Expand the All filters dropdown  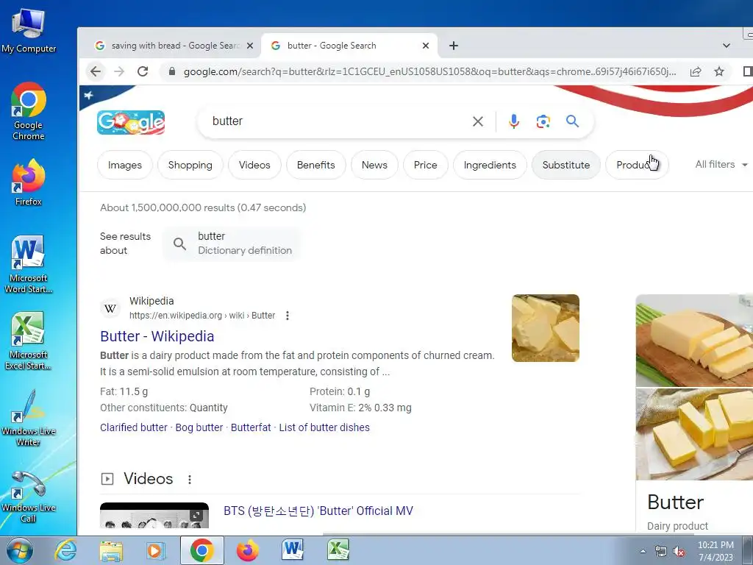pyautogui.click(x=721, y=164)
